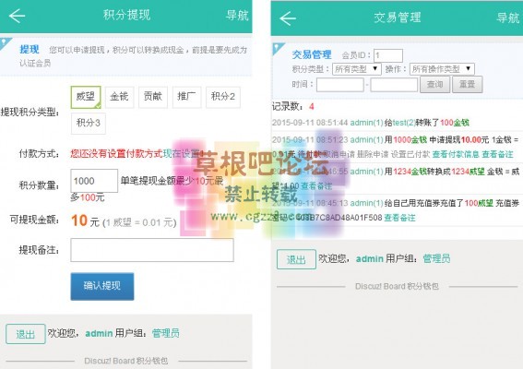Focus the 提现备注 text field
This screenshot has width=523, height=369.
tap(152, 250)
